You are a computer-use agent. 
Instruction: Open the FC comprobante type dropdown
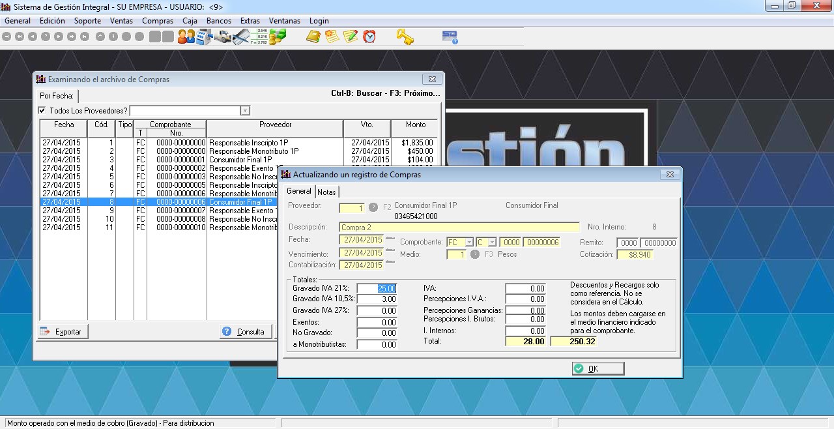point(468,243)
